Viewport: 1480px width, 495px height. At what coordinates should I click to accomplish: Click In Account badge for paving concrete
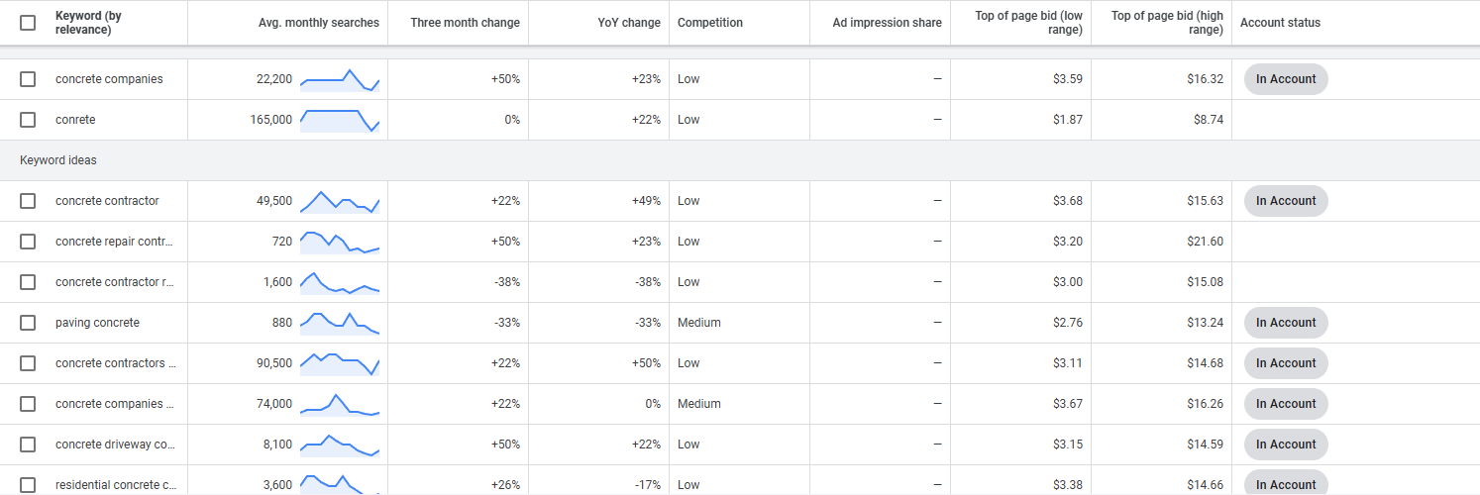click(1286, 323)
